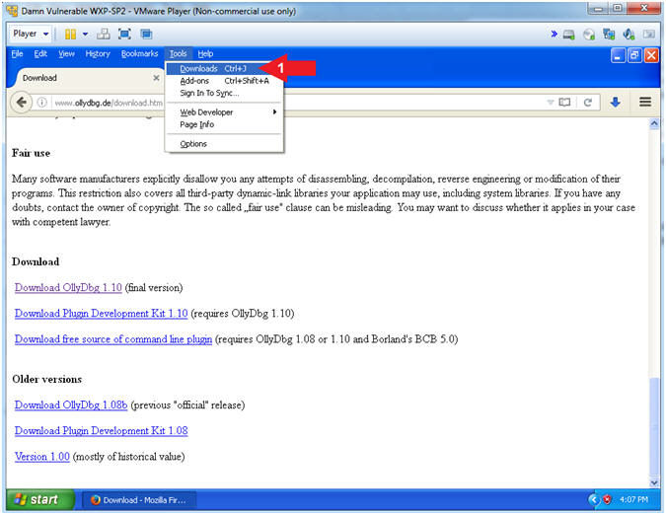The width and height of the screenshot is (666, 515).
Task: Click the VMware hard disk device icon
Action: tap(568, 35)
